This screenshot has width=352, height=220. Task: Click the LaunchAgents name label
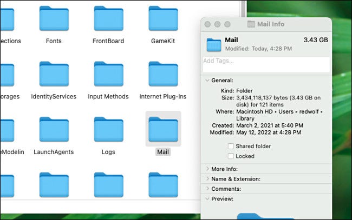coord(54,152)
